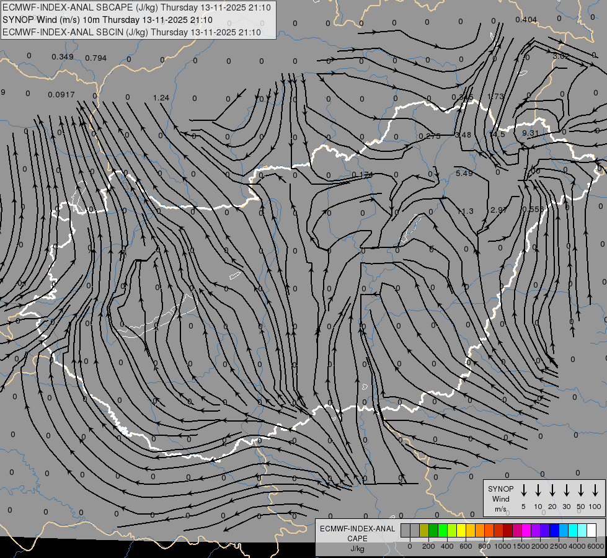The image size is (607, 558).
Task: Click the 200 tick label on CAPE legend
Action: [x=428, y=546]
